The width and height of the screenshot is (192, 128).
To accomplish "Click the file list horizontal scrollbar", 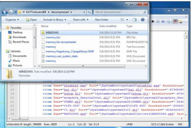I will pyautogui.click(x=83, y=66).
